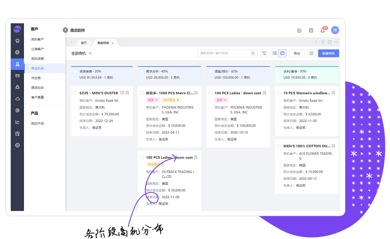Select the 谈判/复审 90% stage checkbox
Viewport: 390px width, 239px height.
click(x=279, y=72)
